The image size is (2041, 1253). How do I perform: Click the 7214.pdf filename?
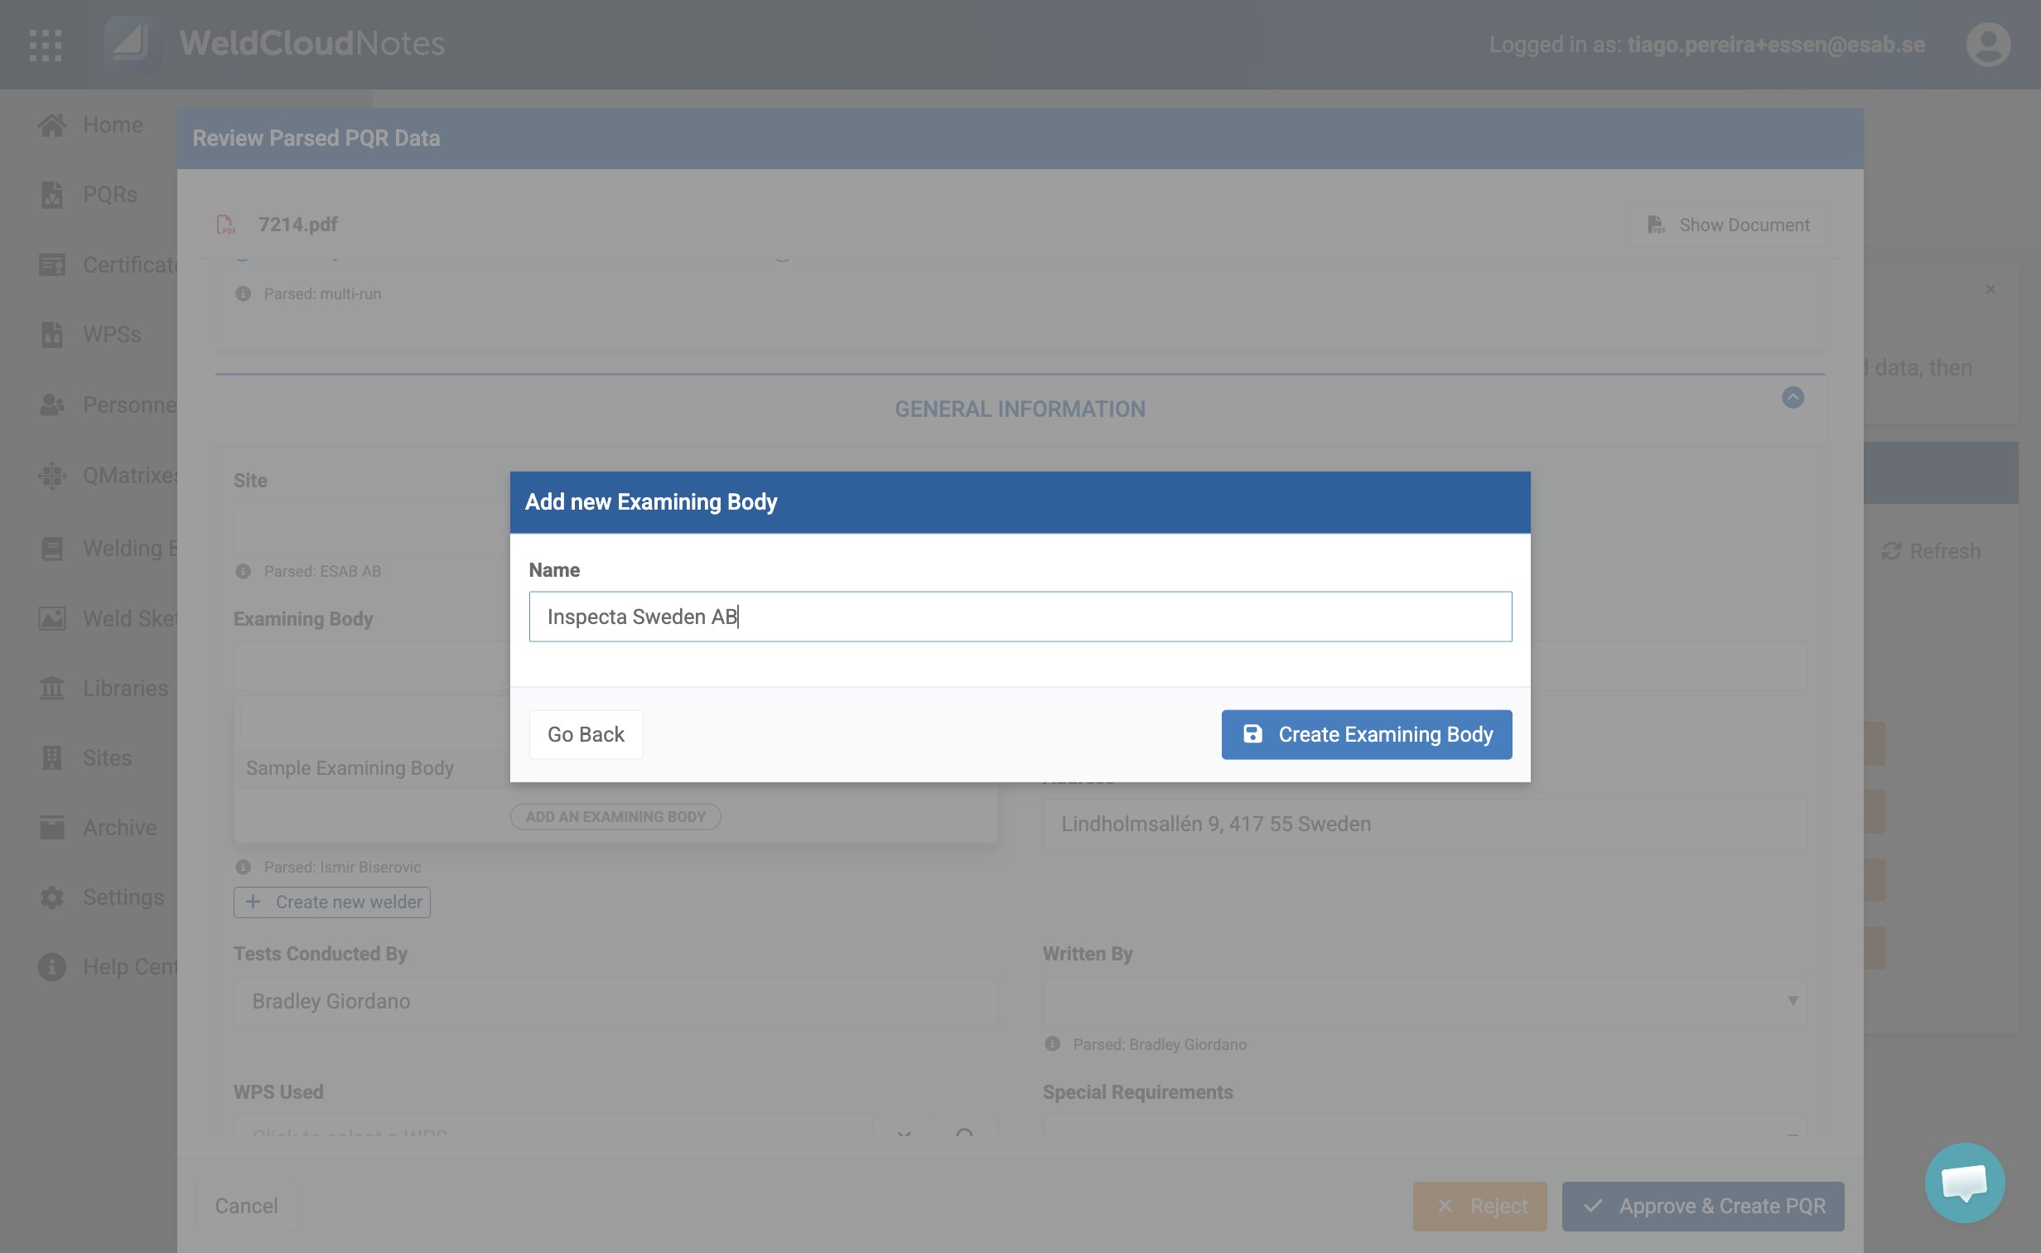point(297,225)
